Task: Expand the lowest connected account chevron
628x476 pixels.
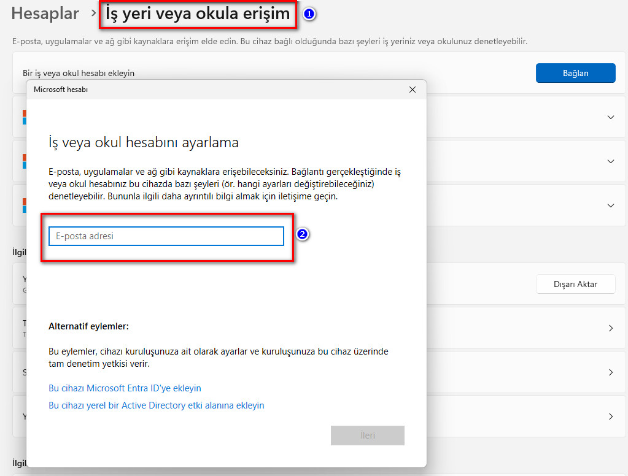Action: [x=610, y=205]
